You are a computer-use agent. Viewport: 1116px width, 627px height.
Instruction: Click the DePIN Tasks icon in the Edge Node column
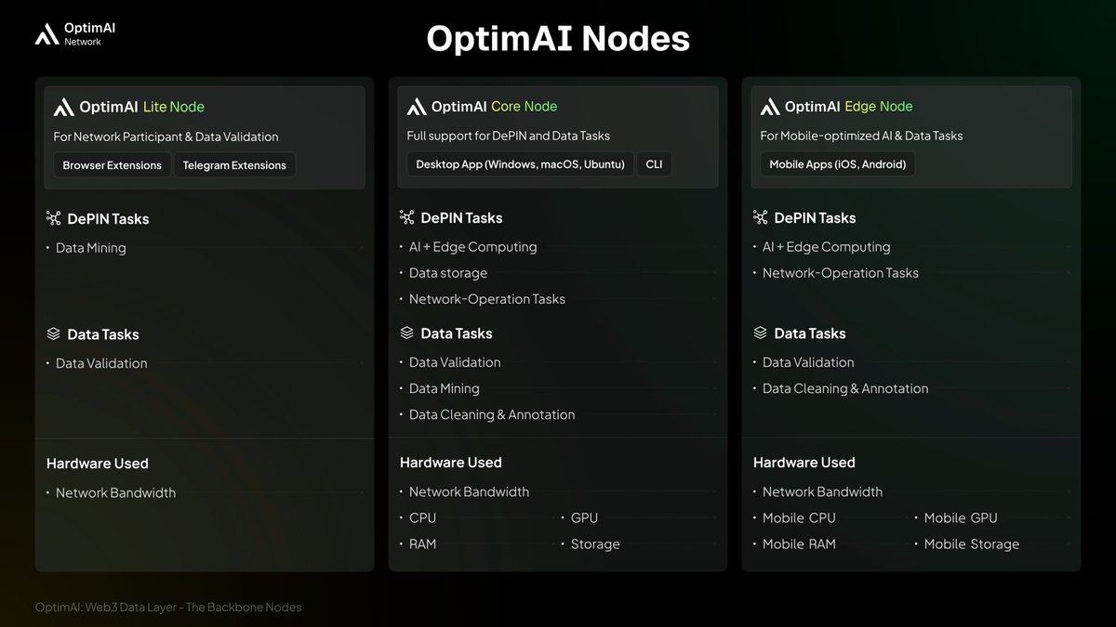[760, 217]
